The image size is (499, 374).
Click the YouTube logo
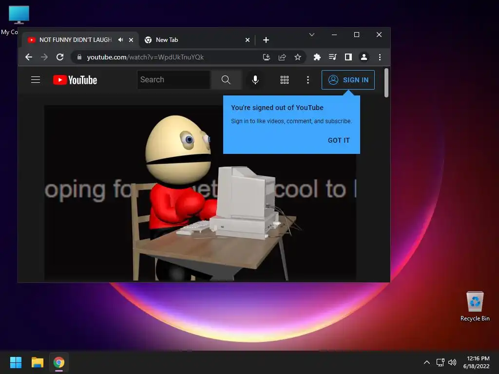coord(75,80)
